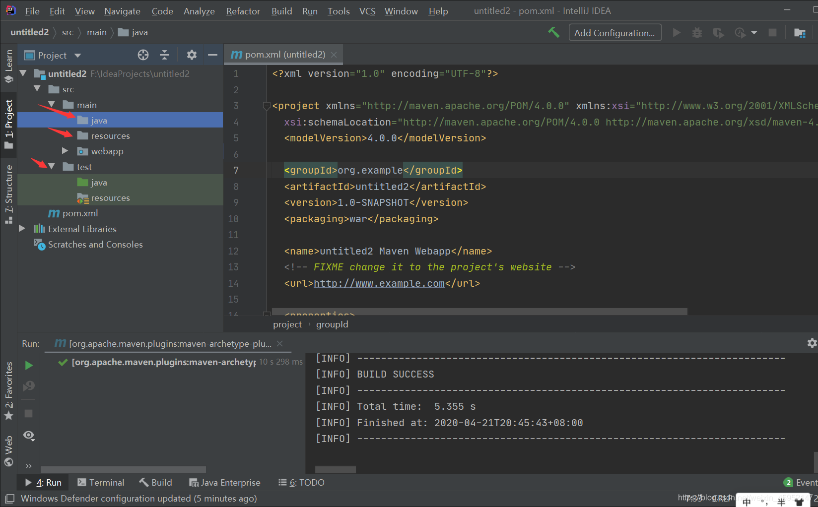Click Locate/Select Opened File crosshair icon
This screenshot has height=507, width=818.
(x=143, y=55)
